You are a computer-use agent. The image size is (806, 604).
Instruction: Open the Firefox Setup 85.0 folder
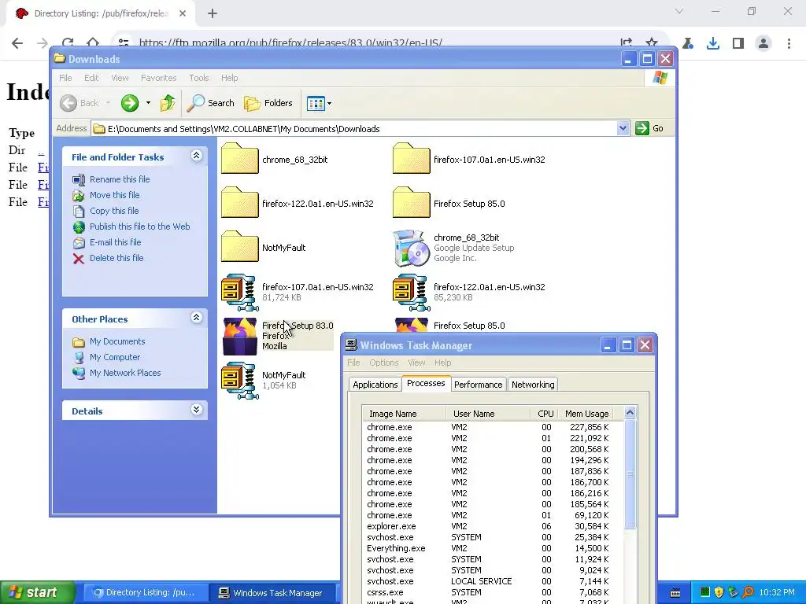point(449,204)
